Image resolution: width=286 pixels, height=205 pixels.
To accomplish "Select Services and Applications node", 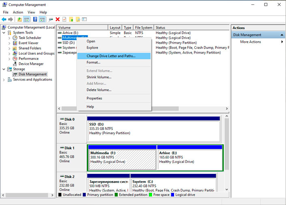I will tap(32, 80).
